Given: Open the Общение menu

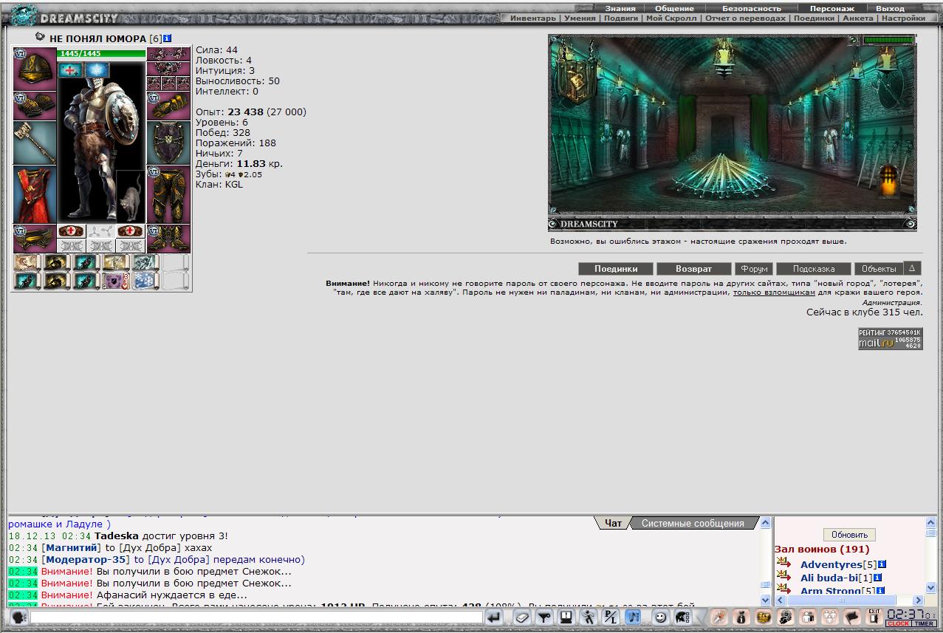Looking at the screenshot, I should coord(674,8).
